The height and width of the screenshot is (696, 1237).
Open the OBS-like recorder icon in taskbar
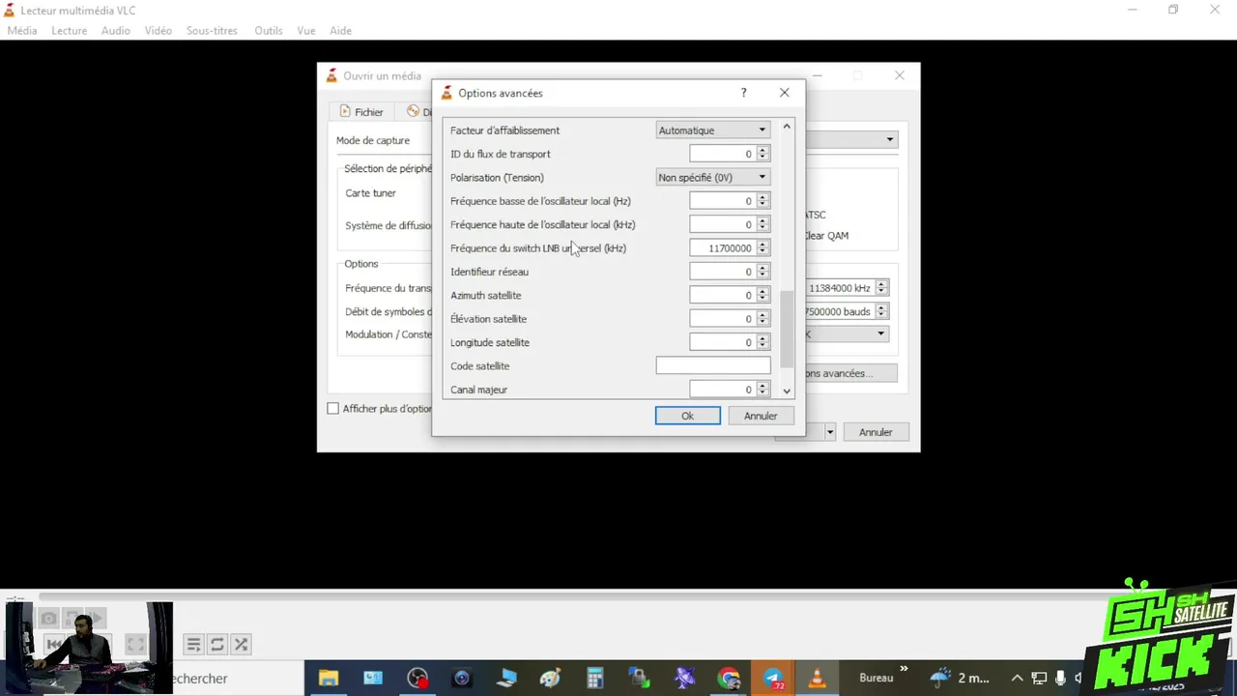click(x=417, y=679)
